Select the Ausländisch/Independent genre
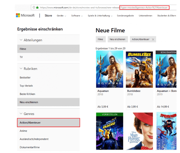 [48, 139]
